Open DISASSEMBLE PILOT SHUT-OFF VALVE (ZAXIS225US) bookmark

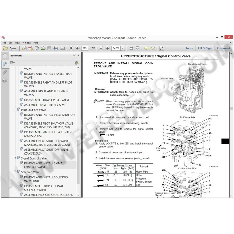coord(48,134)
